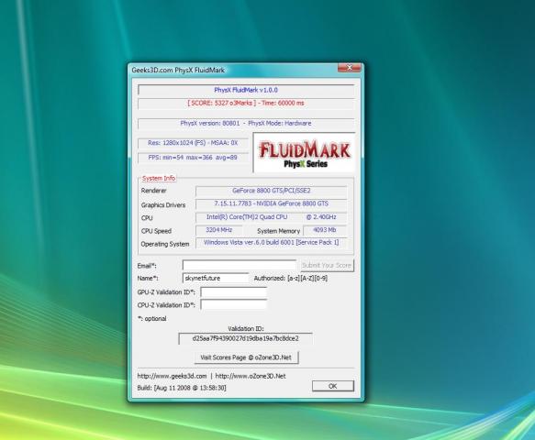This screenshot has height=440, width=535.
Task: Click the Build Aug 11 2008 text
Action: pos(182,388)
